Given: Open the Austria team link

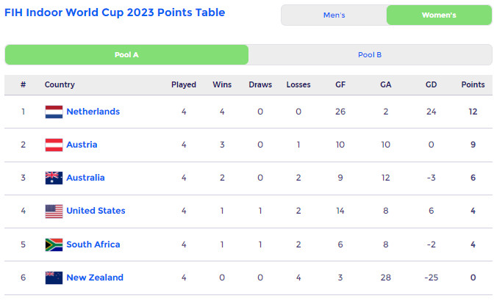Looking at the screenshot, I should pos(82,145).
